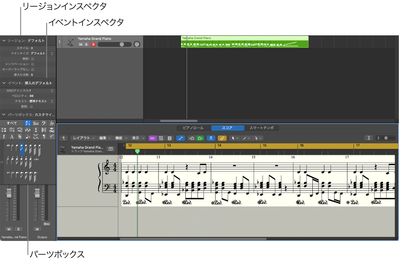
Task: Switch to the スマートテンポ tab
Action: tap(262, 128)
